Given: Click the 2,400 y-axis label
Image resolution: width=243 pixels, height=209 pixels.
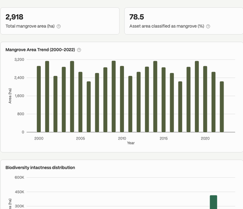Looking at the screenshot, I should 19,78.
